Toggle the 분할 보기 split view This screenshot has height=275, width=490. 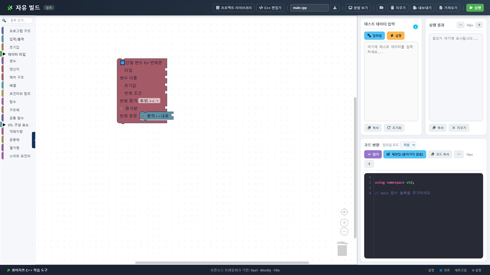pyautogui.click(x=358, y=8)
